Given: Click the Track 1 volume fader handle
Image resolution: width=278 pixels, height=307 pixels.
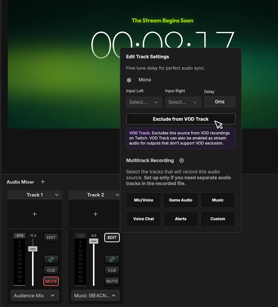Looking at the screenshot, I should [33, 249].
